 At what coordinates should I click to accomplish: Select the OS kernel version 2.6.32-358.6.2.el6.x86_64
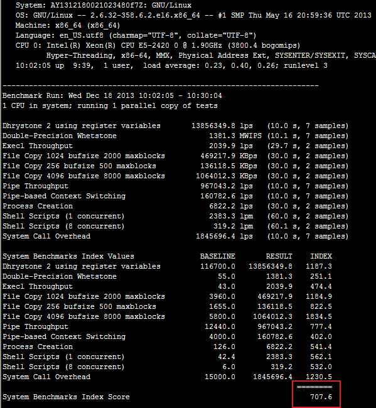(x=145, y=15)
